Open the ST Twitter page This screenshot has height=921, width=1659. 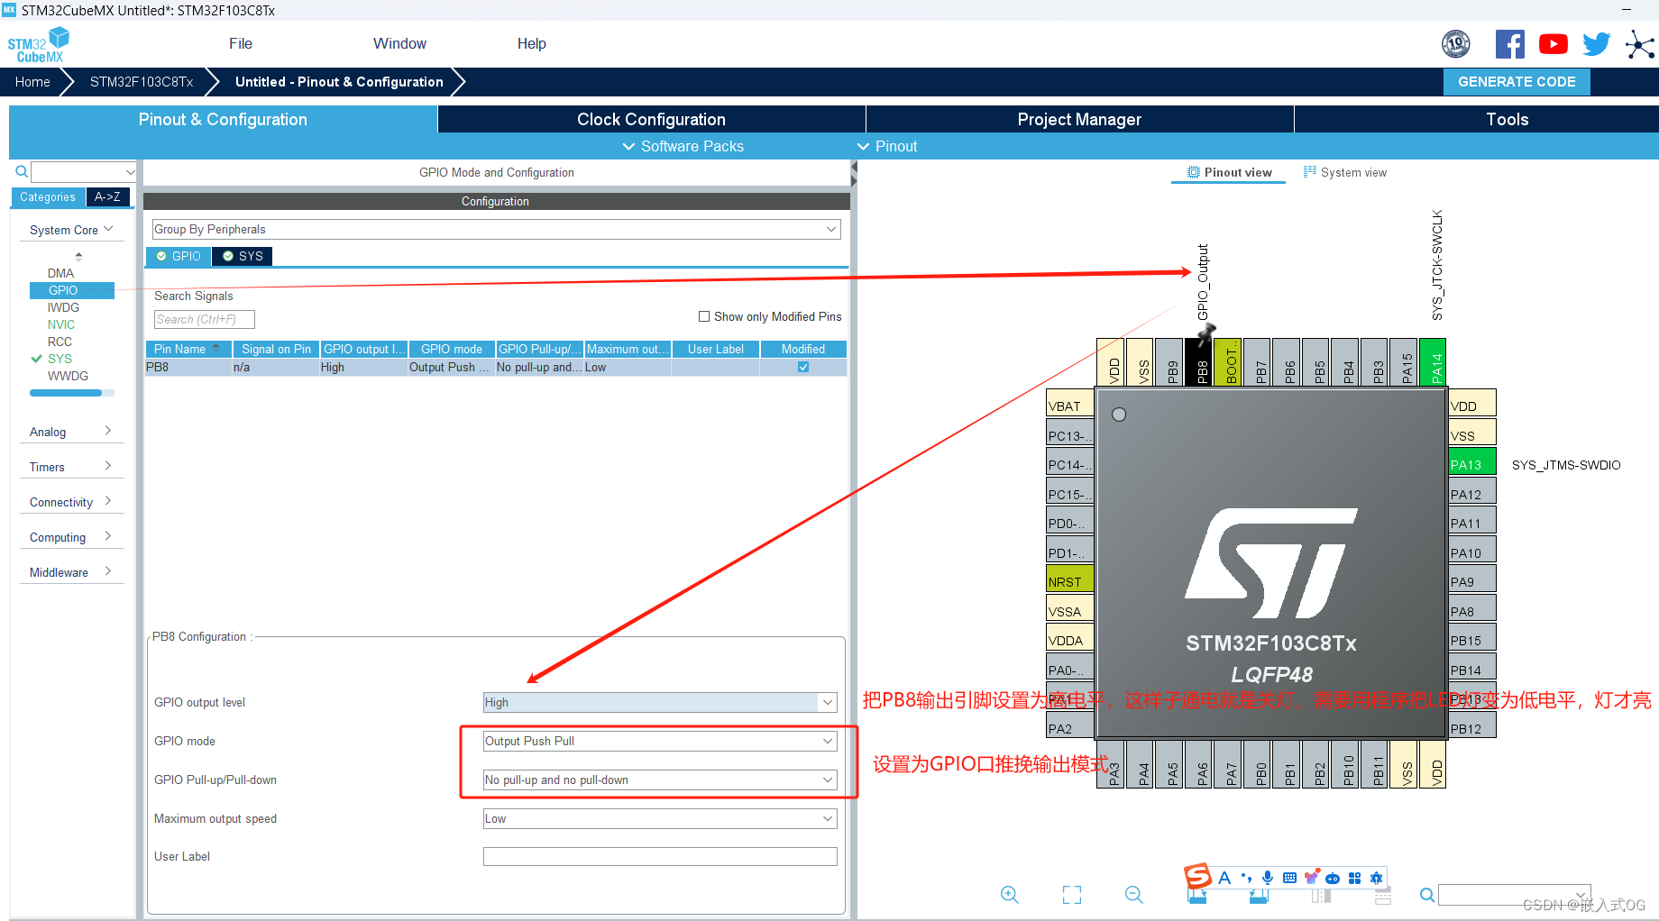point(1596,44)
